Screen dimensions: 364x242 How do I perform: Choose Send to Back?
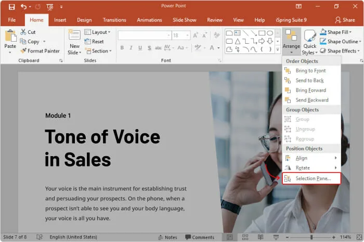[x=311, y=80]
